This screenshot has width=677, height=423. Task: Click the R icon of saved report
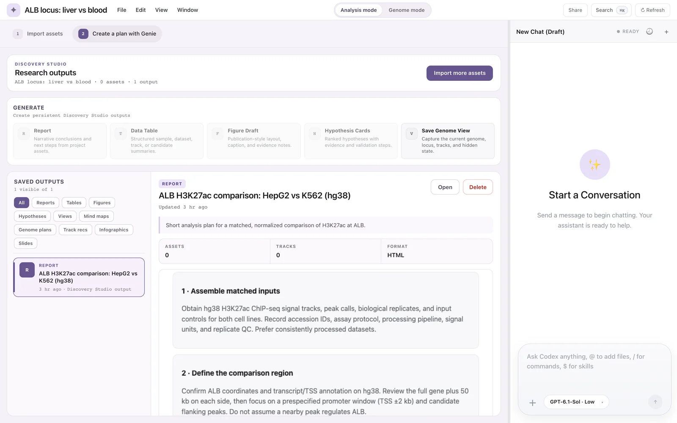(27, 270)
